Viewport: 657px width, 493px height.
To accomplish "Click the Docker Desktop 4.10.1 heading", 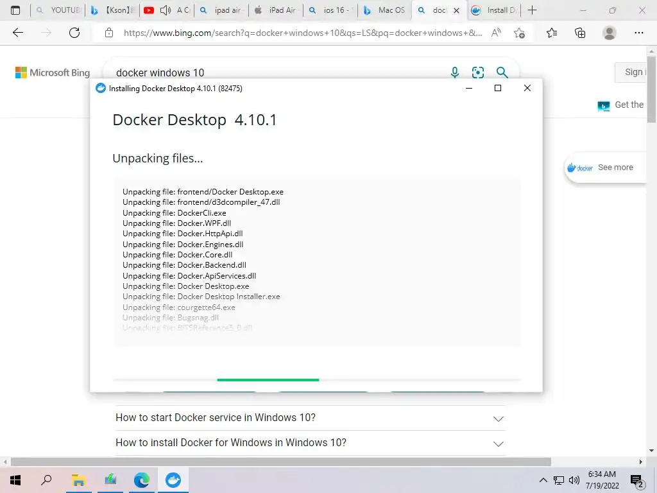I will coord(195,120).
